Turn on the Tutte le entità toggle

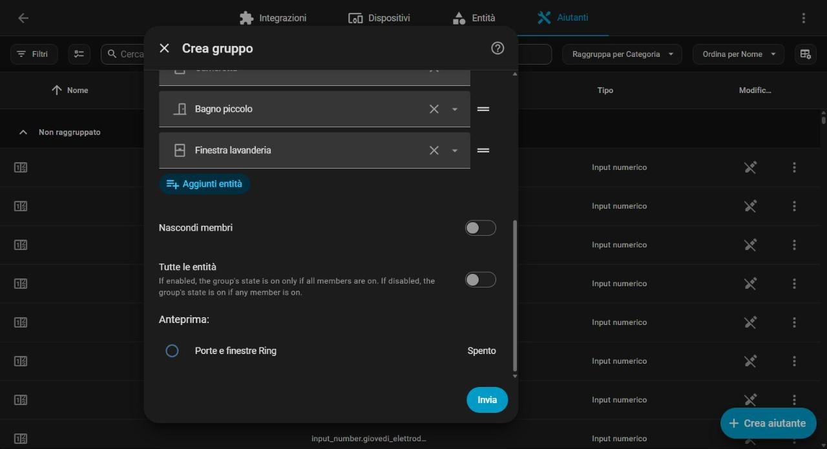[x=481, y=280]
